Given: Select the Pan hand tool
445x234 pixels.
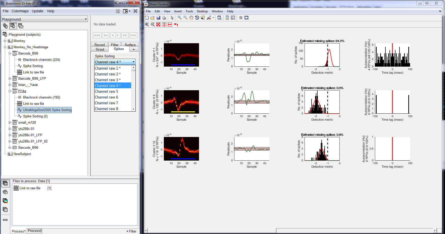Looking at the screenshot, I should [x=191, y=18].
